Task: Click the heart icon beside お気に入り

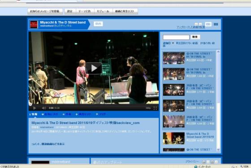Action: tap(43, 114)
